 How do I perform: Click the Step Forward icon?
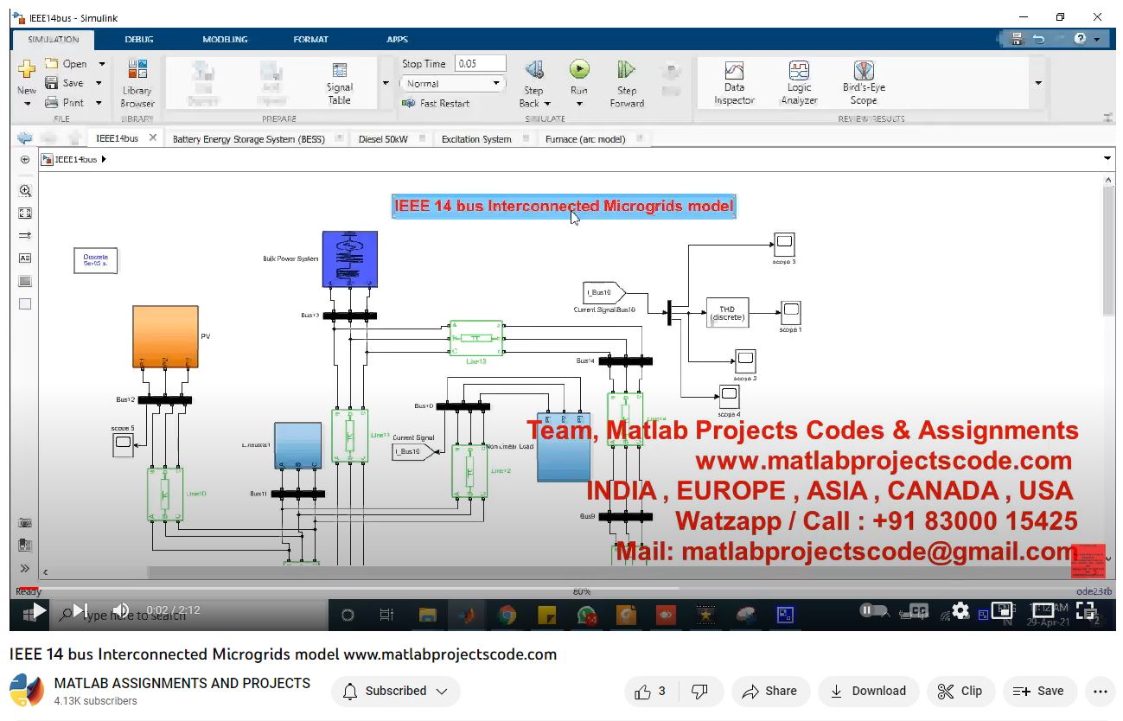627,70
